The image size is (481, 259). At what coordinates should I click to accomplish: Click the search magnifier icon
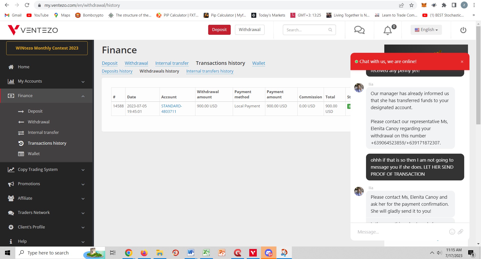[330, 30]
